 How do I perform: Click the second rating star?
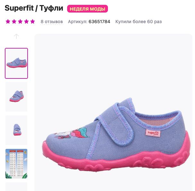tap(14, 22)
